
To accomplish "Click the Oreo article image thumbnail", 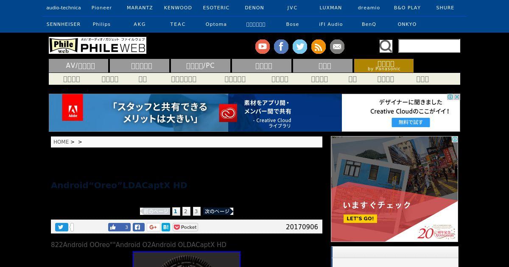I will [x=187, y=259].
